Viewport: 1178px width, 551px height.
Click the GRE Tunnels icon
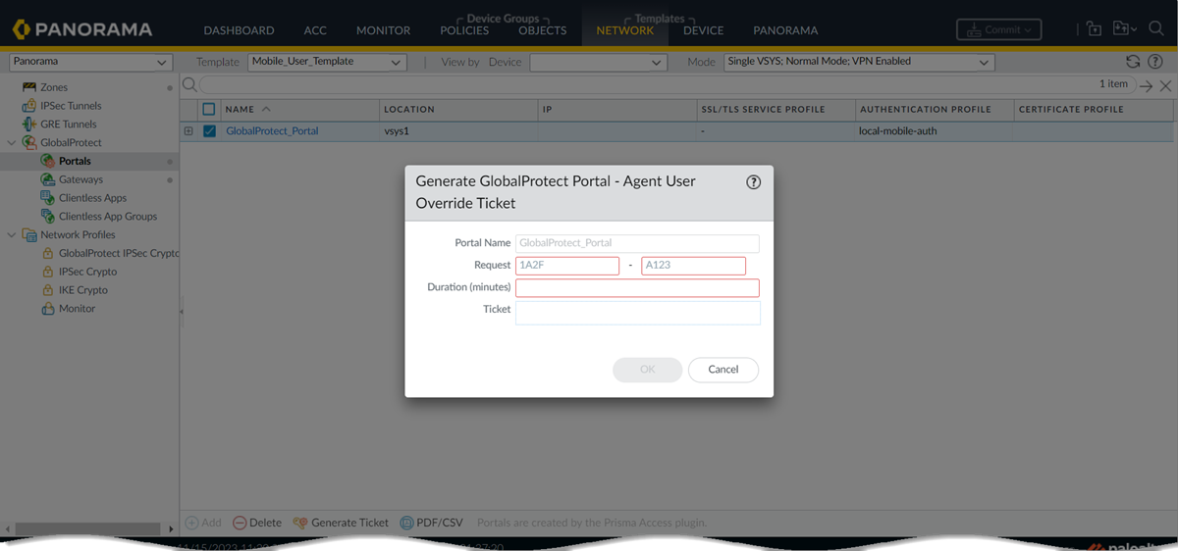tap(29, 125)
